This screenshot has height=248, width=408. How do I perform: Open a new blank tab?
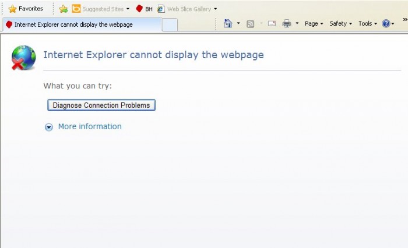click(x=170, y=24)
